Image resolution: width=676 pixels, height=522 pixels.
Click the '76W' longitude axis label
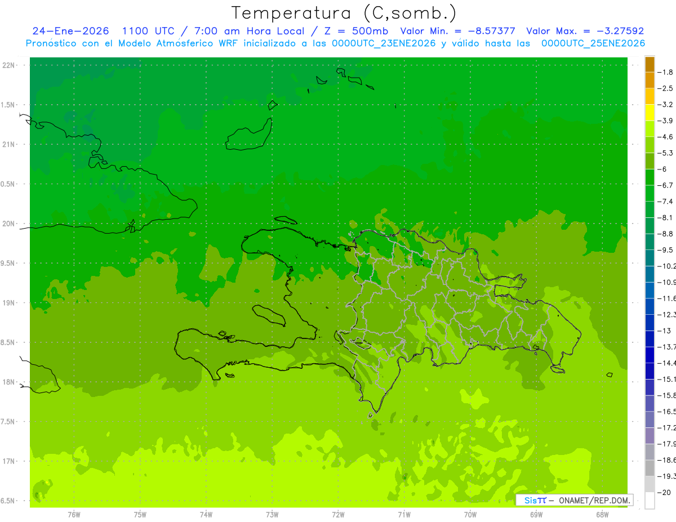(74, 515)
